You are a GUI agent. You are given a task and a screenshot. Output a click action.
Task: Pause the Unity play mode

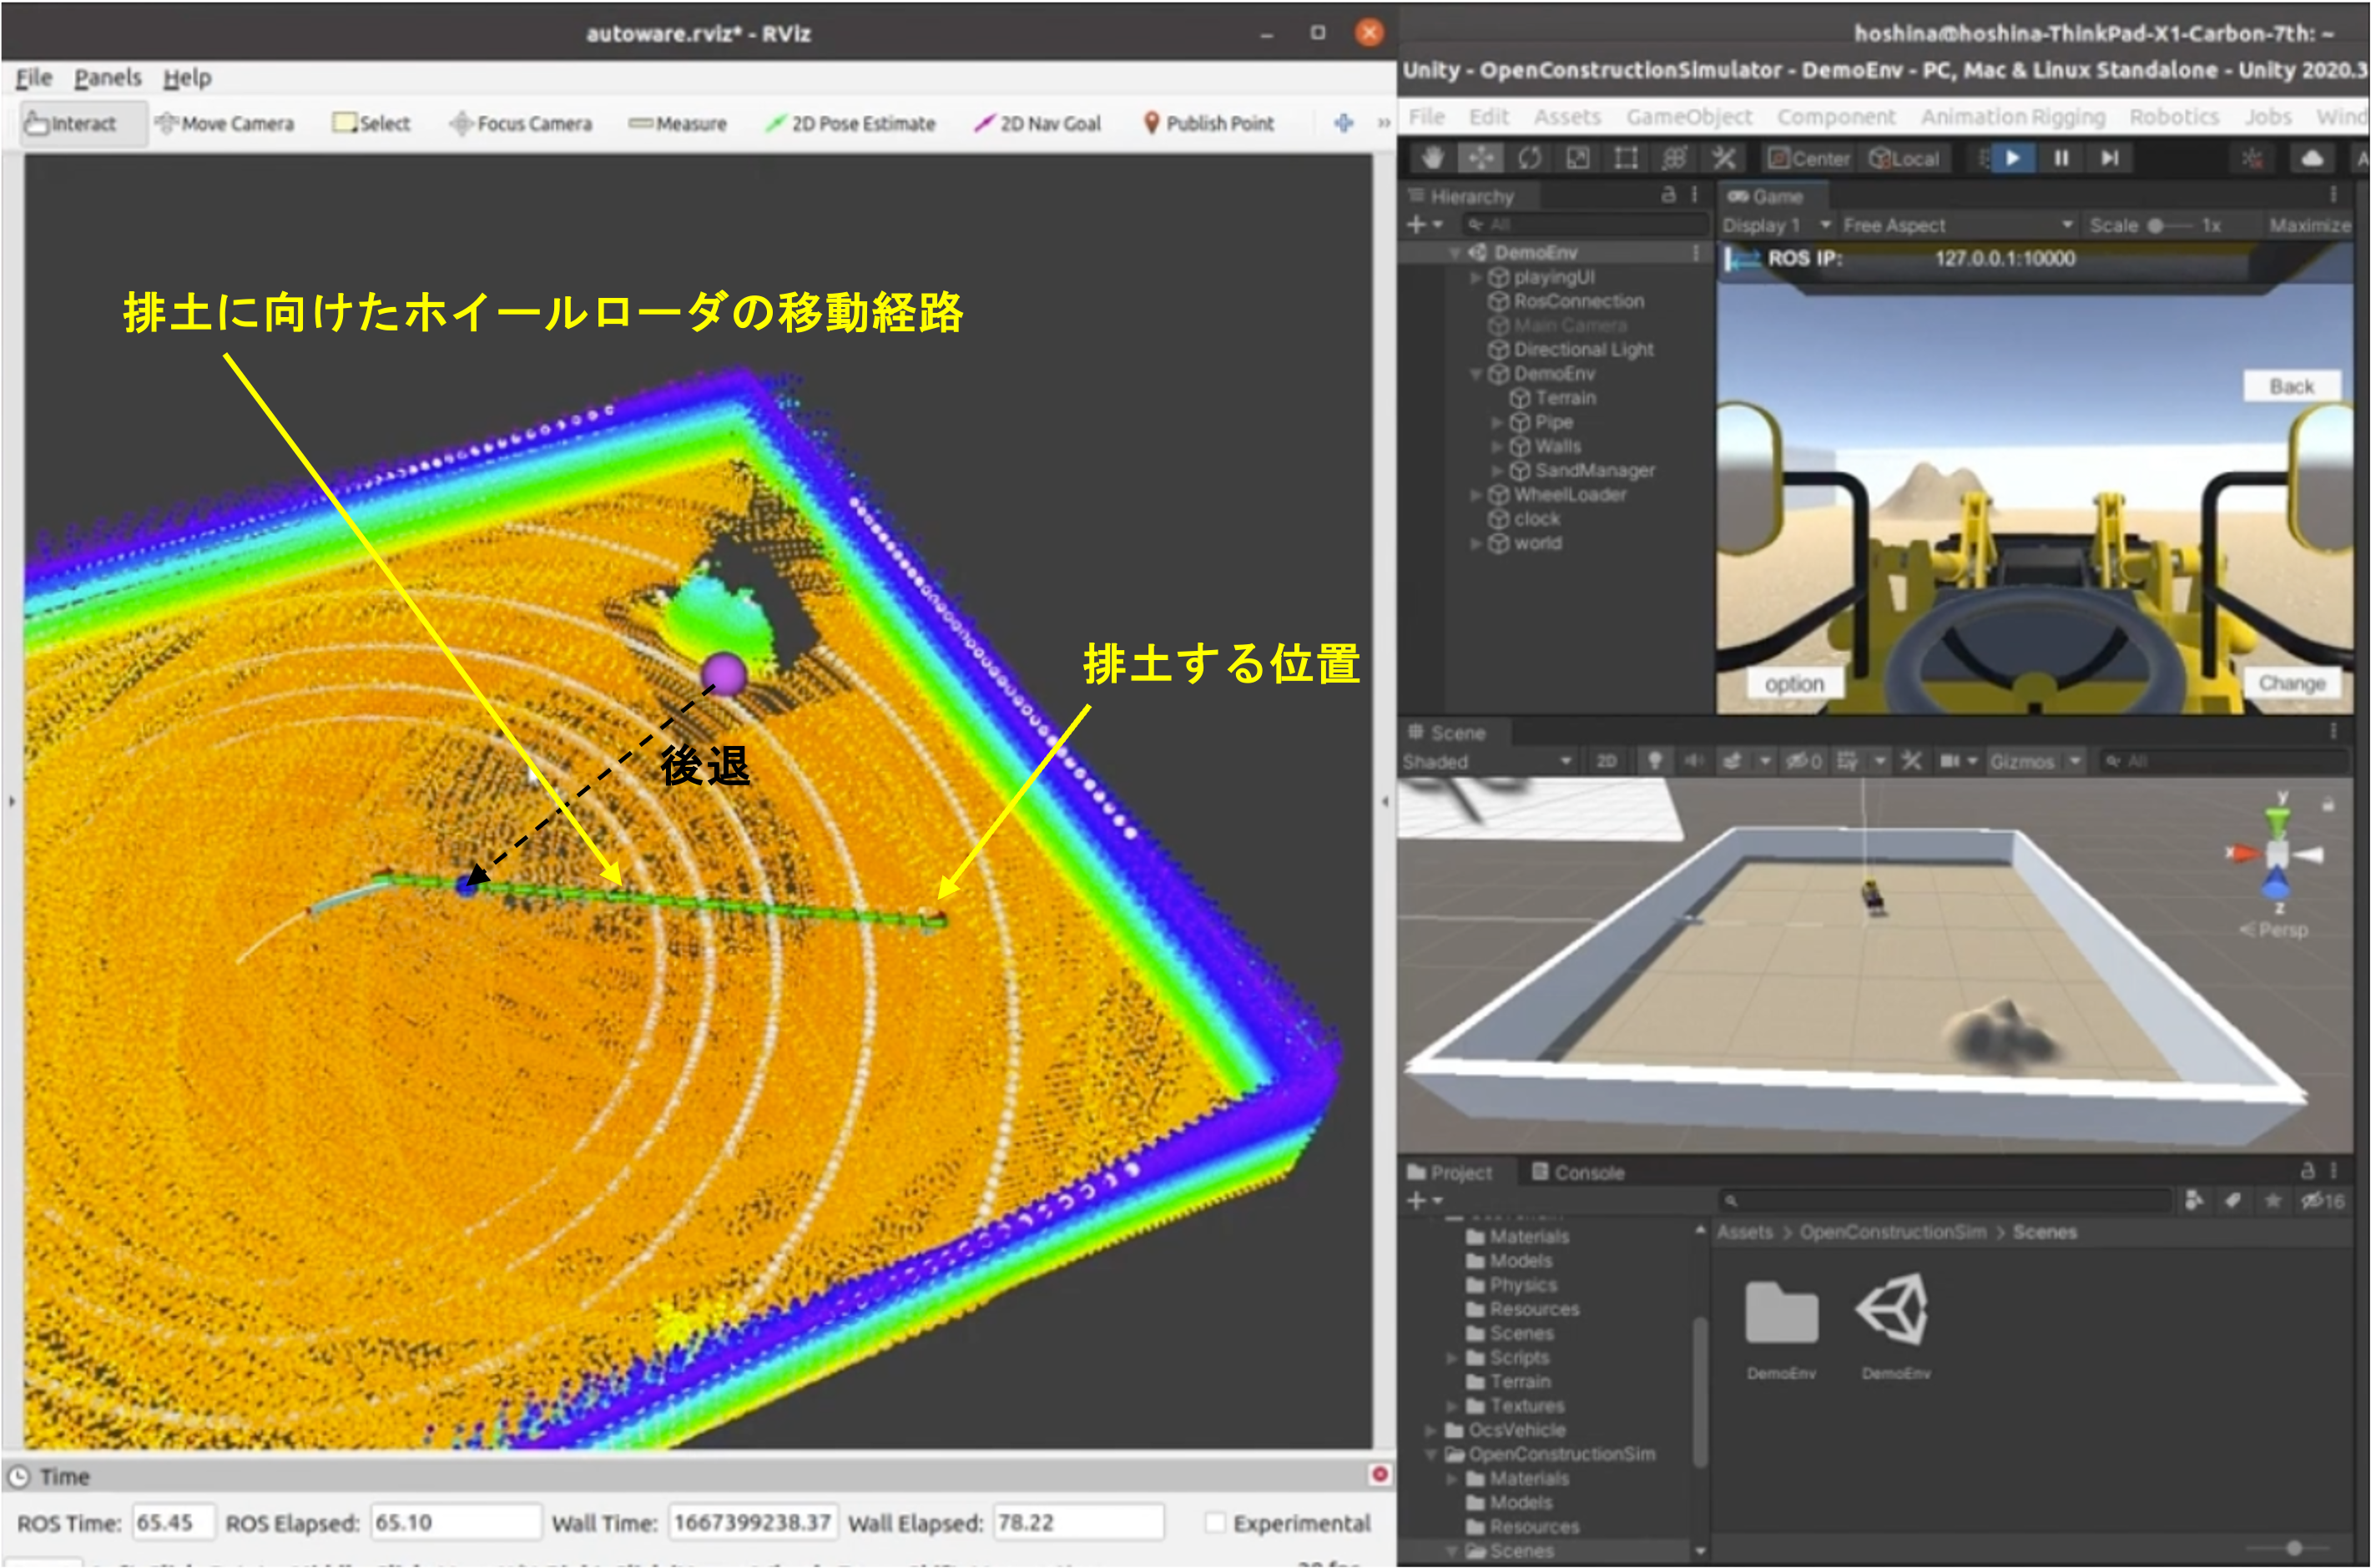tap(2061, 158)
